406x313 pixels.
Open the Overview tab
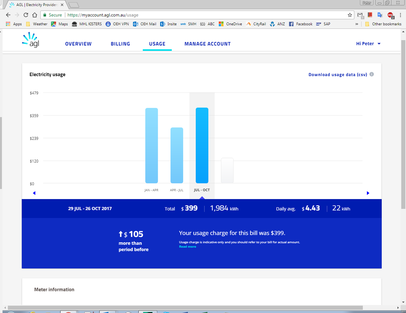tap(78, 44)
